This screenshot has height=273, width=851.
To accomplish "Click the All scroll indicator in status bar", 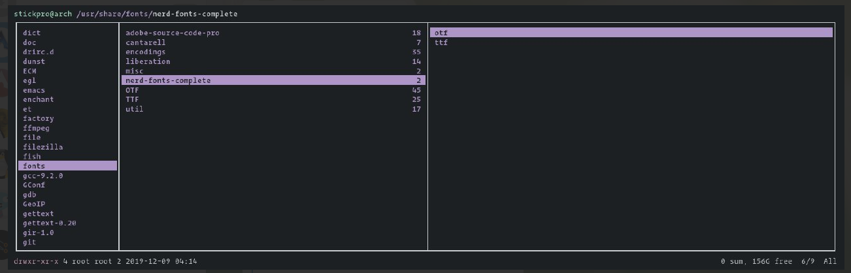I will (x=829, y=261).
